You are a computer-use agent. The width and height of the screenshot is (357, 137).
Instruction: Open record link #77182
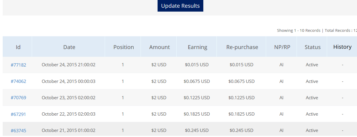pyautogui.click(x=18, y=65)
